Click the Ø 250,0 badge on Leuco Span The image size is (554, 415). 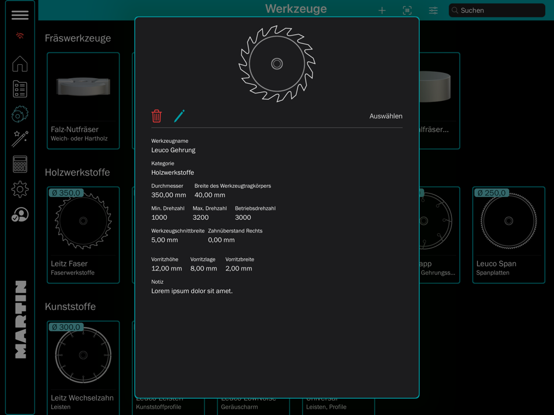click(x=492, y=193)
